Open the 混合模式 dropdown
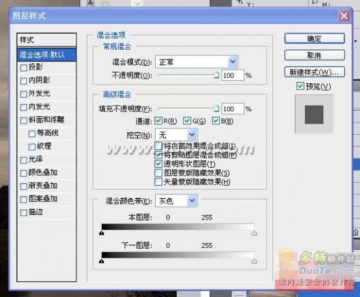This screenshot has height=297, width=360. 197,62
